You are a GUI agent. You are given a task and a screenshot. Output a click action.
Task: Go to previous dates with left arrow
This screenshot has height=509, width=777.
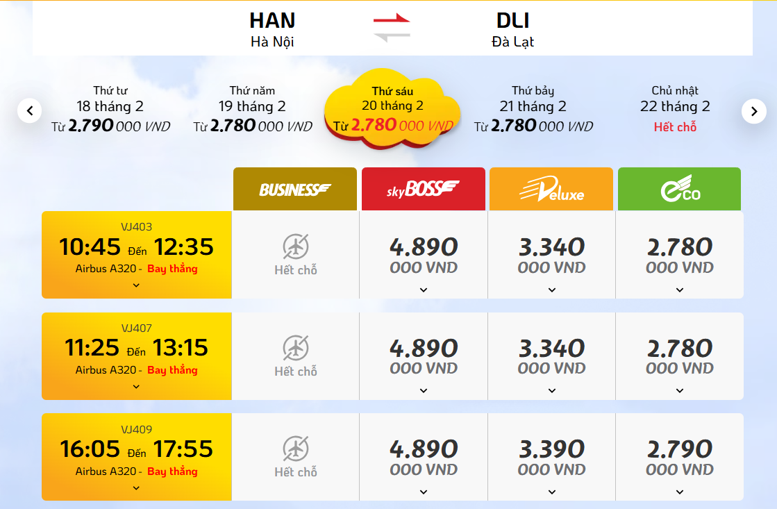coord(30,110)
